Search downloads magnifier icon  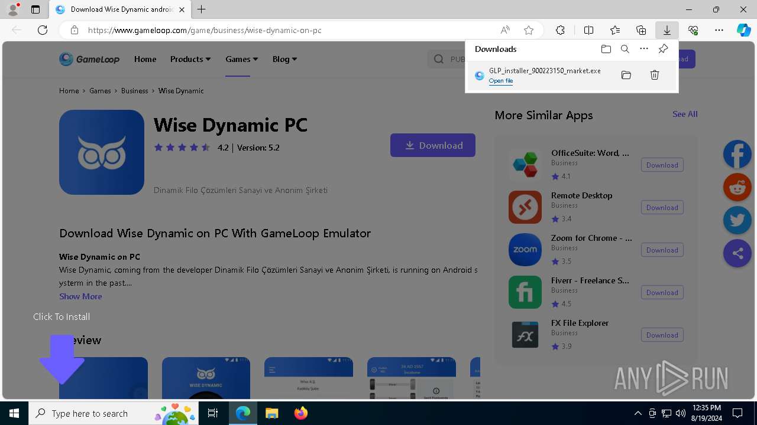pyautogui.click(x=625, y=49)
